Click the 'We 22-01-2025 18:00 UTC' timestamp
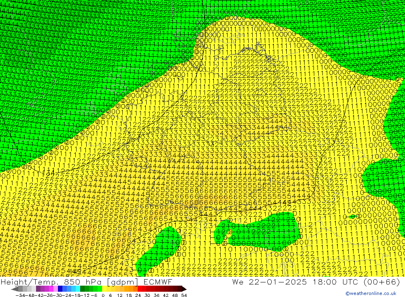This screenshot has width=405, height=297. 295,282
